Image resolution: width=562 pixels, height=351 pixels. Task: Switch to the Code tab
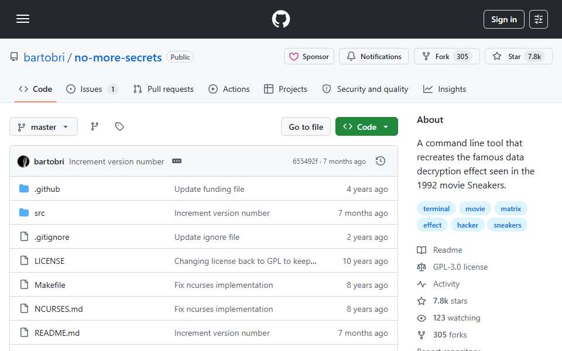36,89
